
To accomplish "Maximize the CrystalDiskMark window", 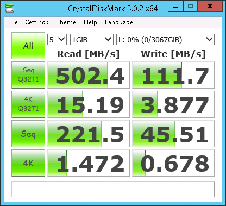I will 191,7.
